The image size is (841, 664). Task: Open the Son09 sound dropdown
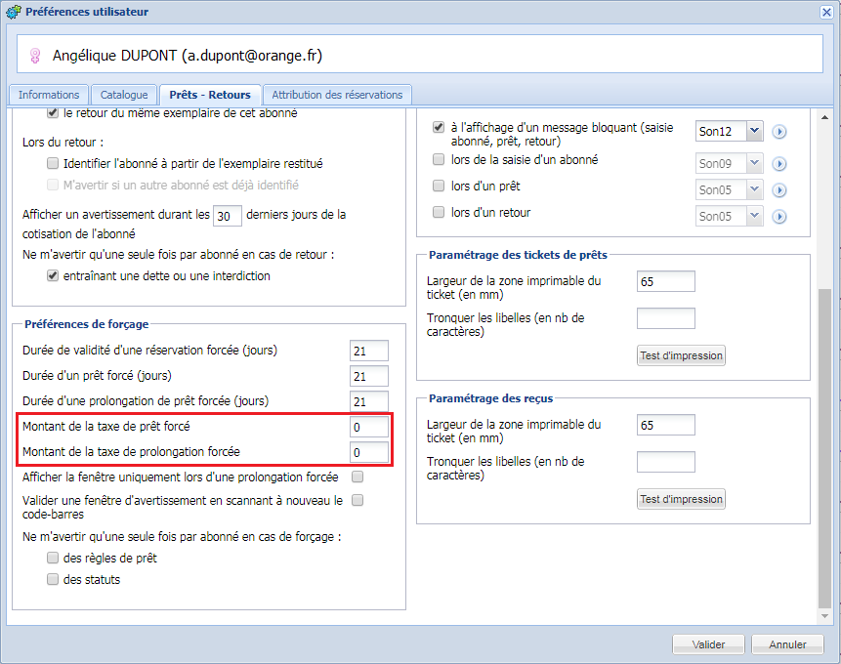pos(753,163)
